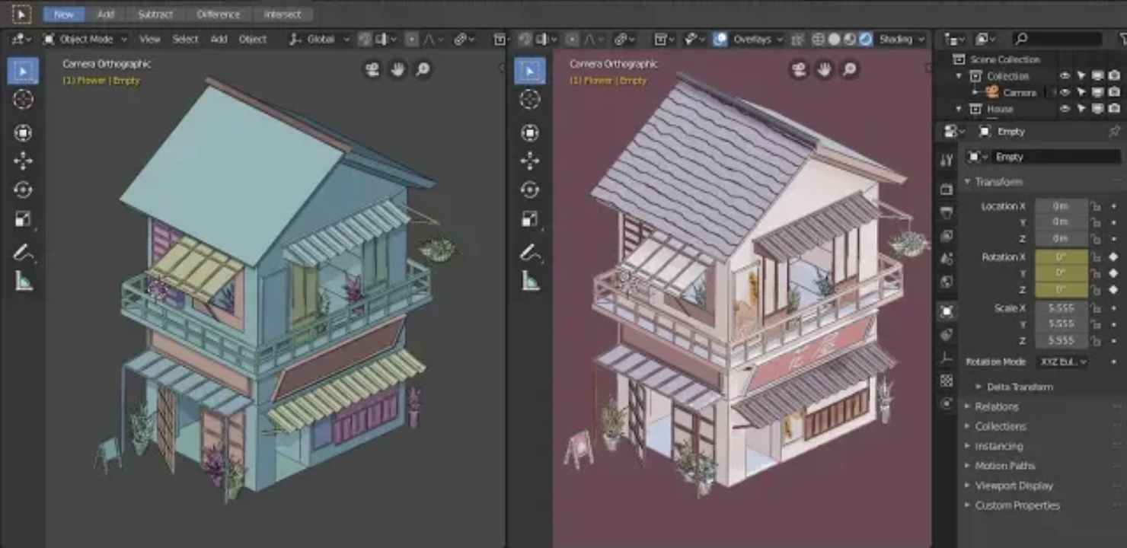Toggle visibility of the House collection
Image resolution: width=1127 pixels, height=548 pixels.
pos(1065,109)
